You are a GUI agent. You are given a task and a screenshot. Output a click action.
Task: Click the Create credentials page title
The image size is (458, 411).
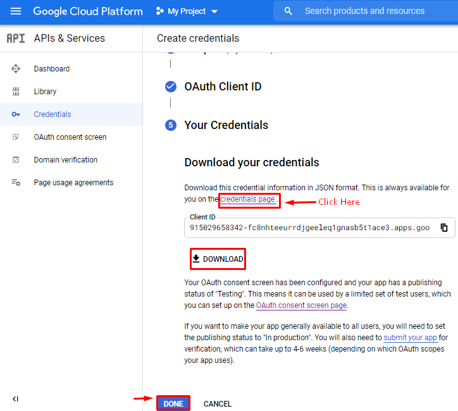pyautogui.click(x=198, y=38)
